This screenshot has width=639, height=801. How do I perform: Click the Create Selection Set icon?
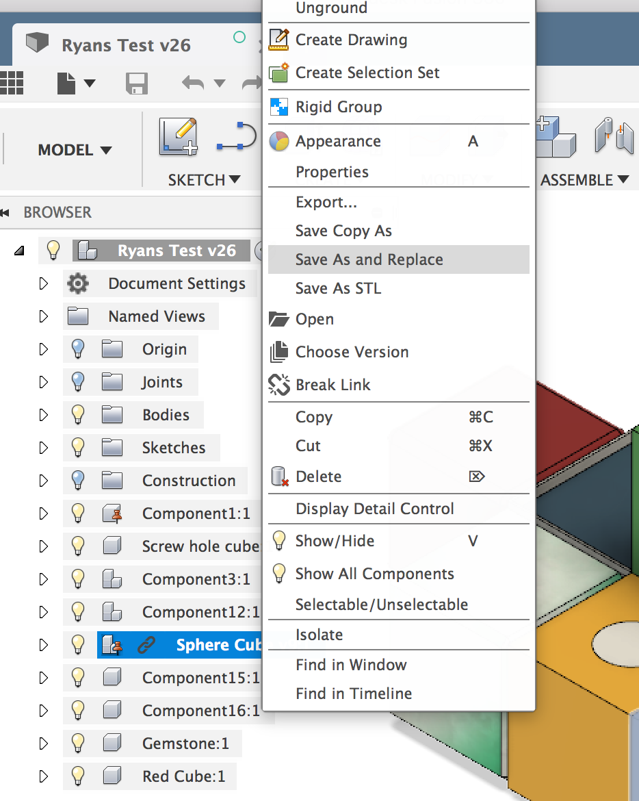[279, 73]
